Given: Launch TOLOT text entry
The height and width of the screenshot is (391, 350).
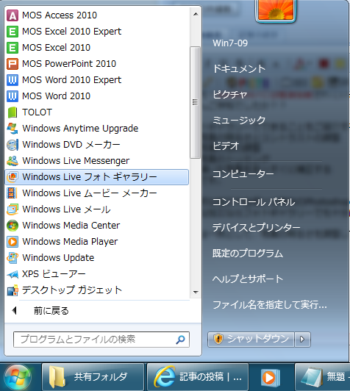Looking at the screenshot, I should 37,112.
